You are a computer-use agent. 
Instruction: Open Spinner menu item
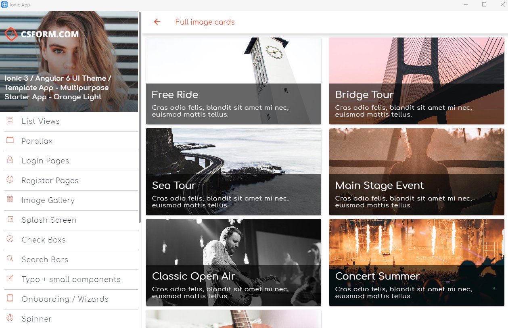[x=71, y=319]
